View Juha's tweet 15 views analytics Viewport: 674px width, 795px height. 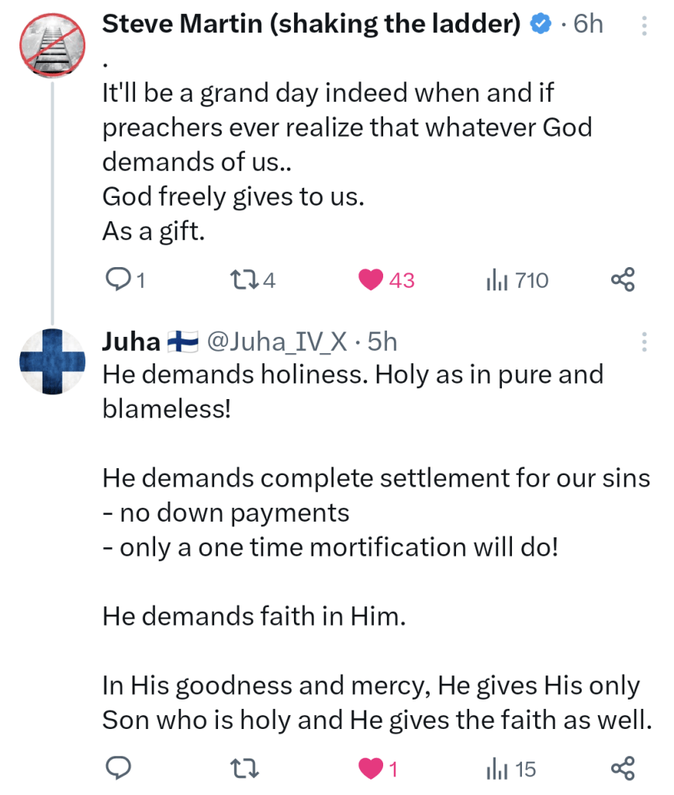(x=496, y=769)
